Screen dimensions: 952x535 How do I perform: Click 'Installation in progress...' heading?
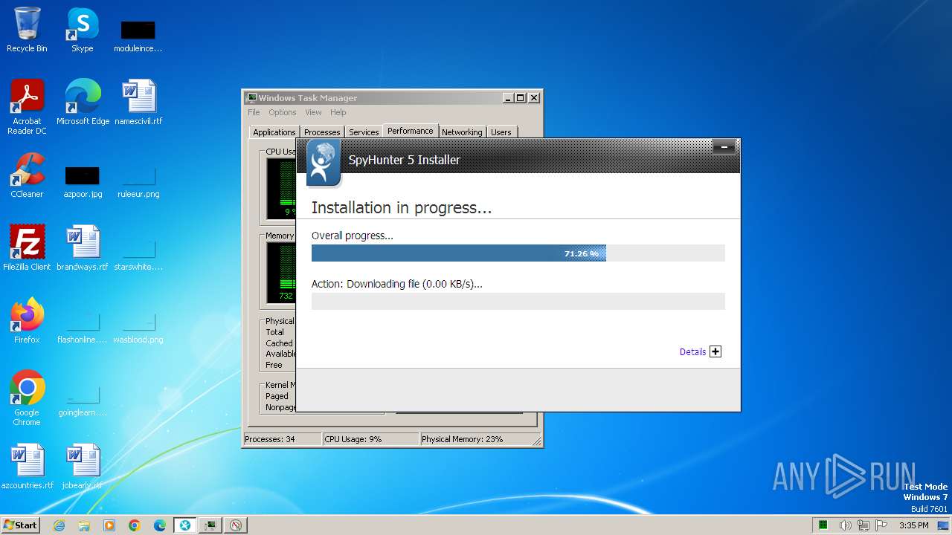(402, 208)
